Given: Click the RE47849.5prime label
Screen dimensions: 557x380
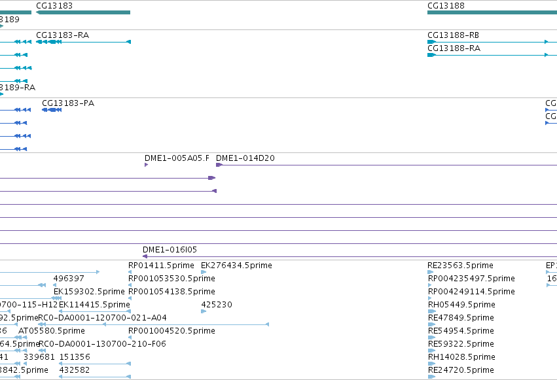Looking at the screenshot, I should (x=461, y=318).
